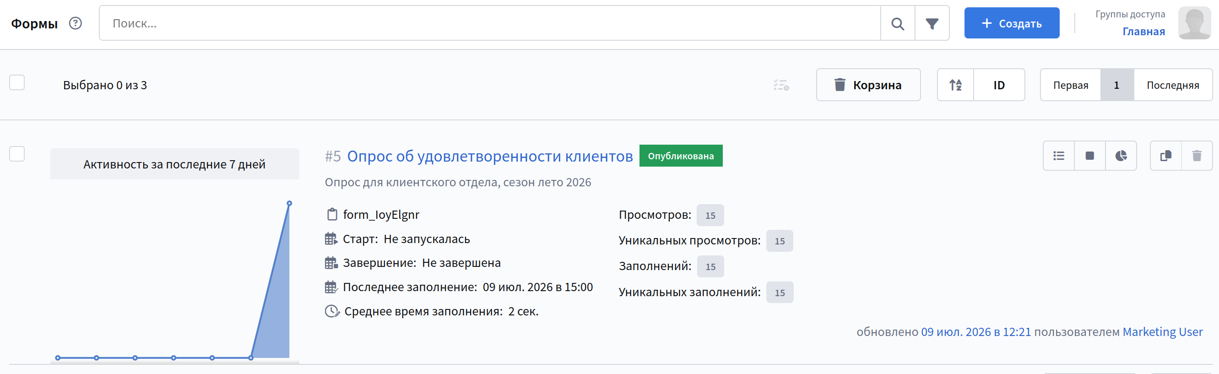
Task: Click calendar icon next to Завершение
Action: pyautogui.click(x=331, y=263)
